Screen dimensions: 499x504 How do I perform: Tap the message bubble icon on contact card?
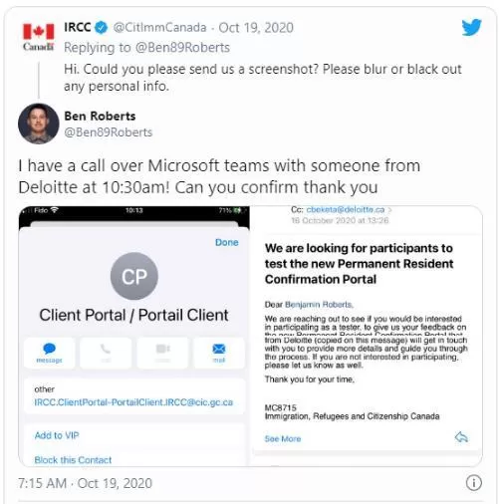pos(49,349)
